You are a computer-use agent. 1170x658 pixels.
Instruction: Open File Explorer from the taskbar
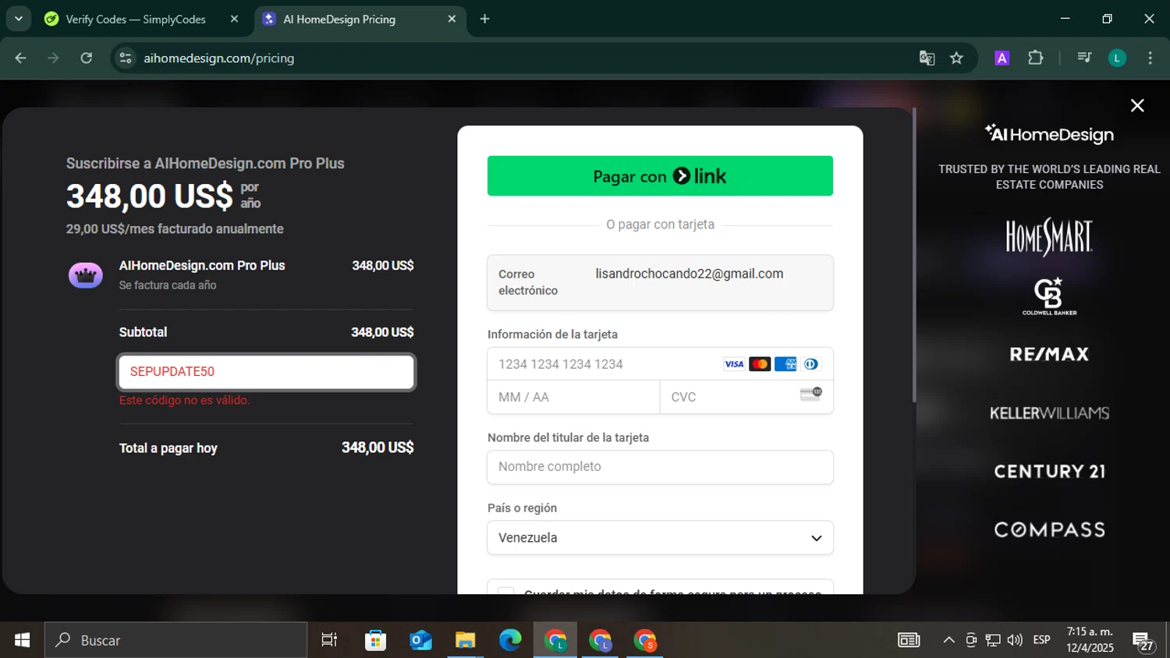click(466, 640)
